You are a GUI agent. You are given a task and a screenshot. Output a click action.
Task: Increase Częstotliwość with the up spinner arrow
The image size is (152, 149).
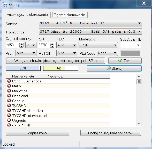tap(21, 44)
